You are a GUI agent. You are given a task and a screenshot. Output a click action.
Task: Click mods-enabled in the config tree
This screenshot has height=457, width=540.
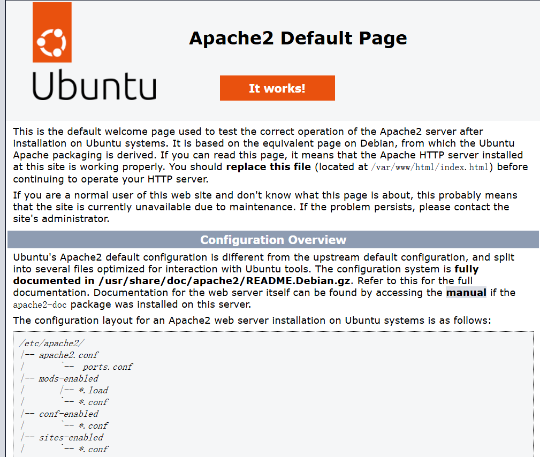(x=68, y=379)
